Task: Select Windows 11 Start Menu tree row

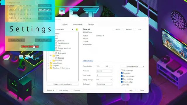Action: 61,68
